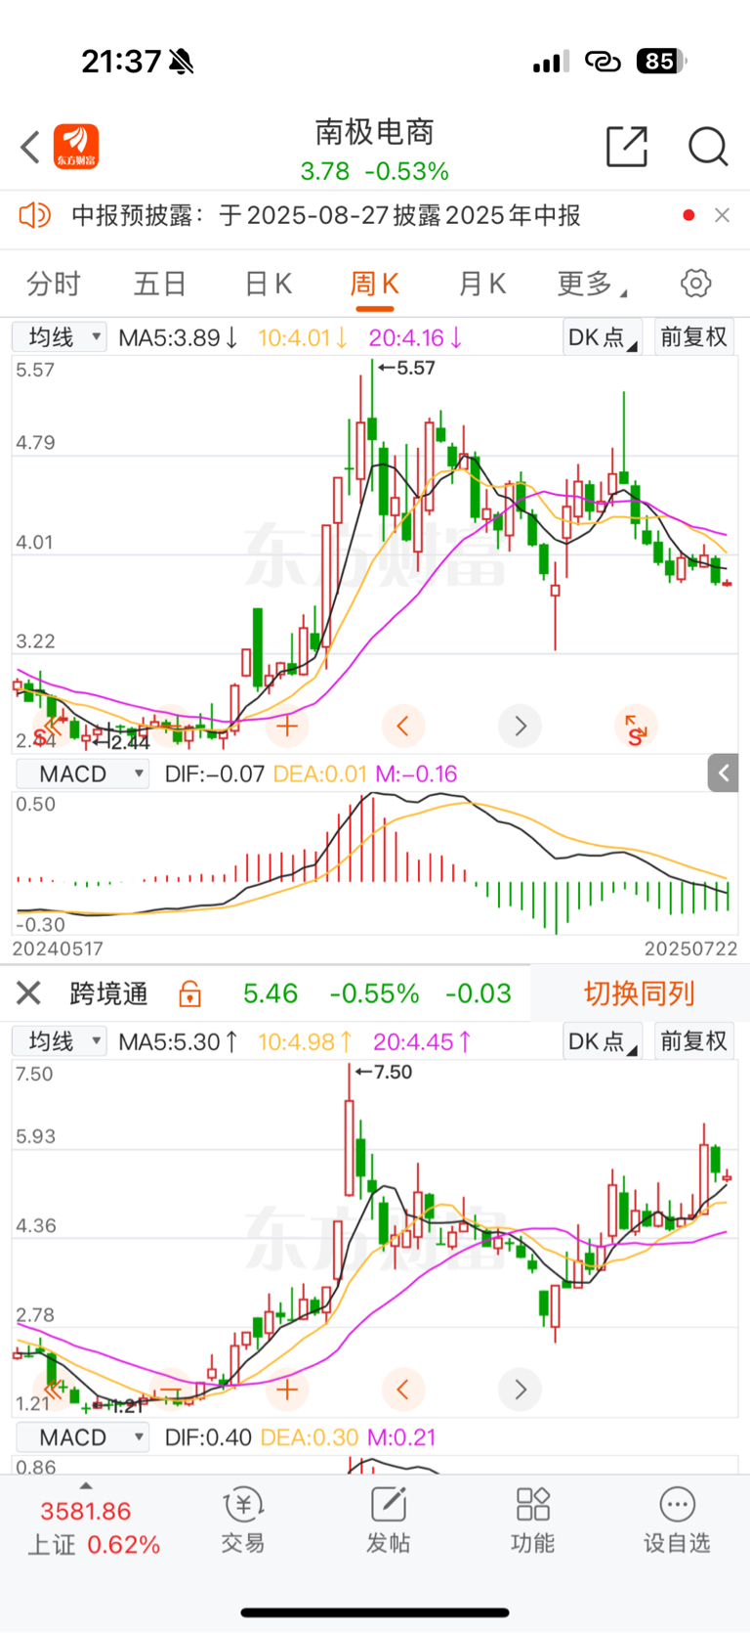
Task: Open the 交易 trading tab
Action: click(242, 1521)
